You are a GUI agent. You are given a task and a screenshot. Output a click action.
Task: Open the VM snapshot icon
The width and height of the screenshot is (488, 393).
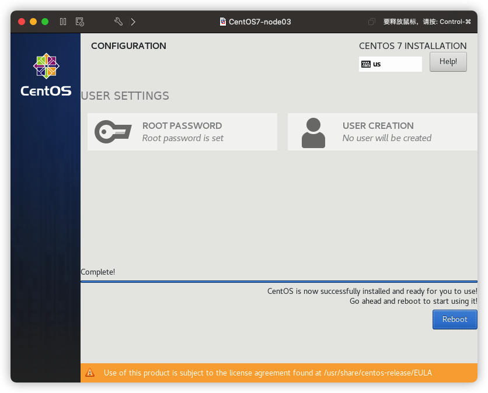point(79,22)
